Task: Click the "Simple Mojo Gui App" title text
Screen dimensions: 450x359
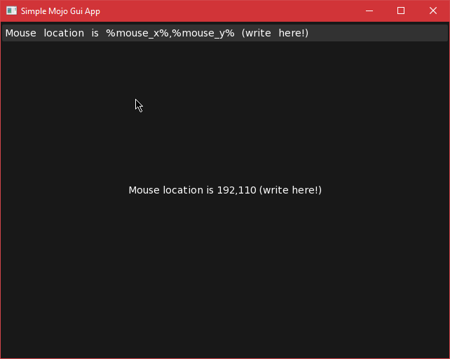Action: [60, 11]
